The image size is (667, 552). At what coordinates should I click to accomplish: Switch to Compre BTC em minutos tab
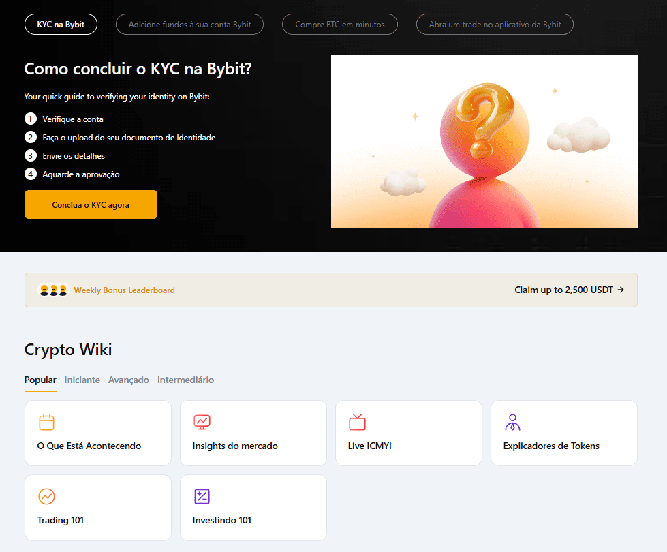(340, 25)
